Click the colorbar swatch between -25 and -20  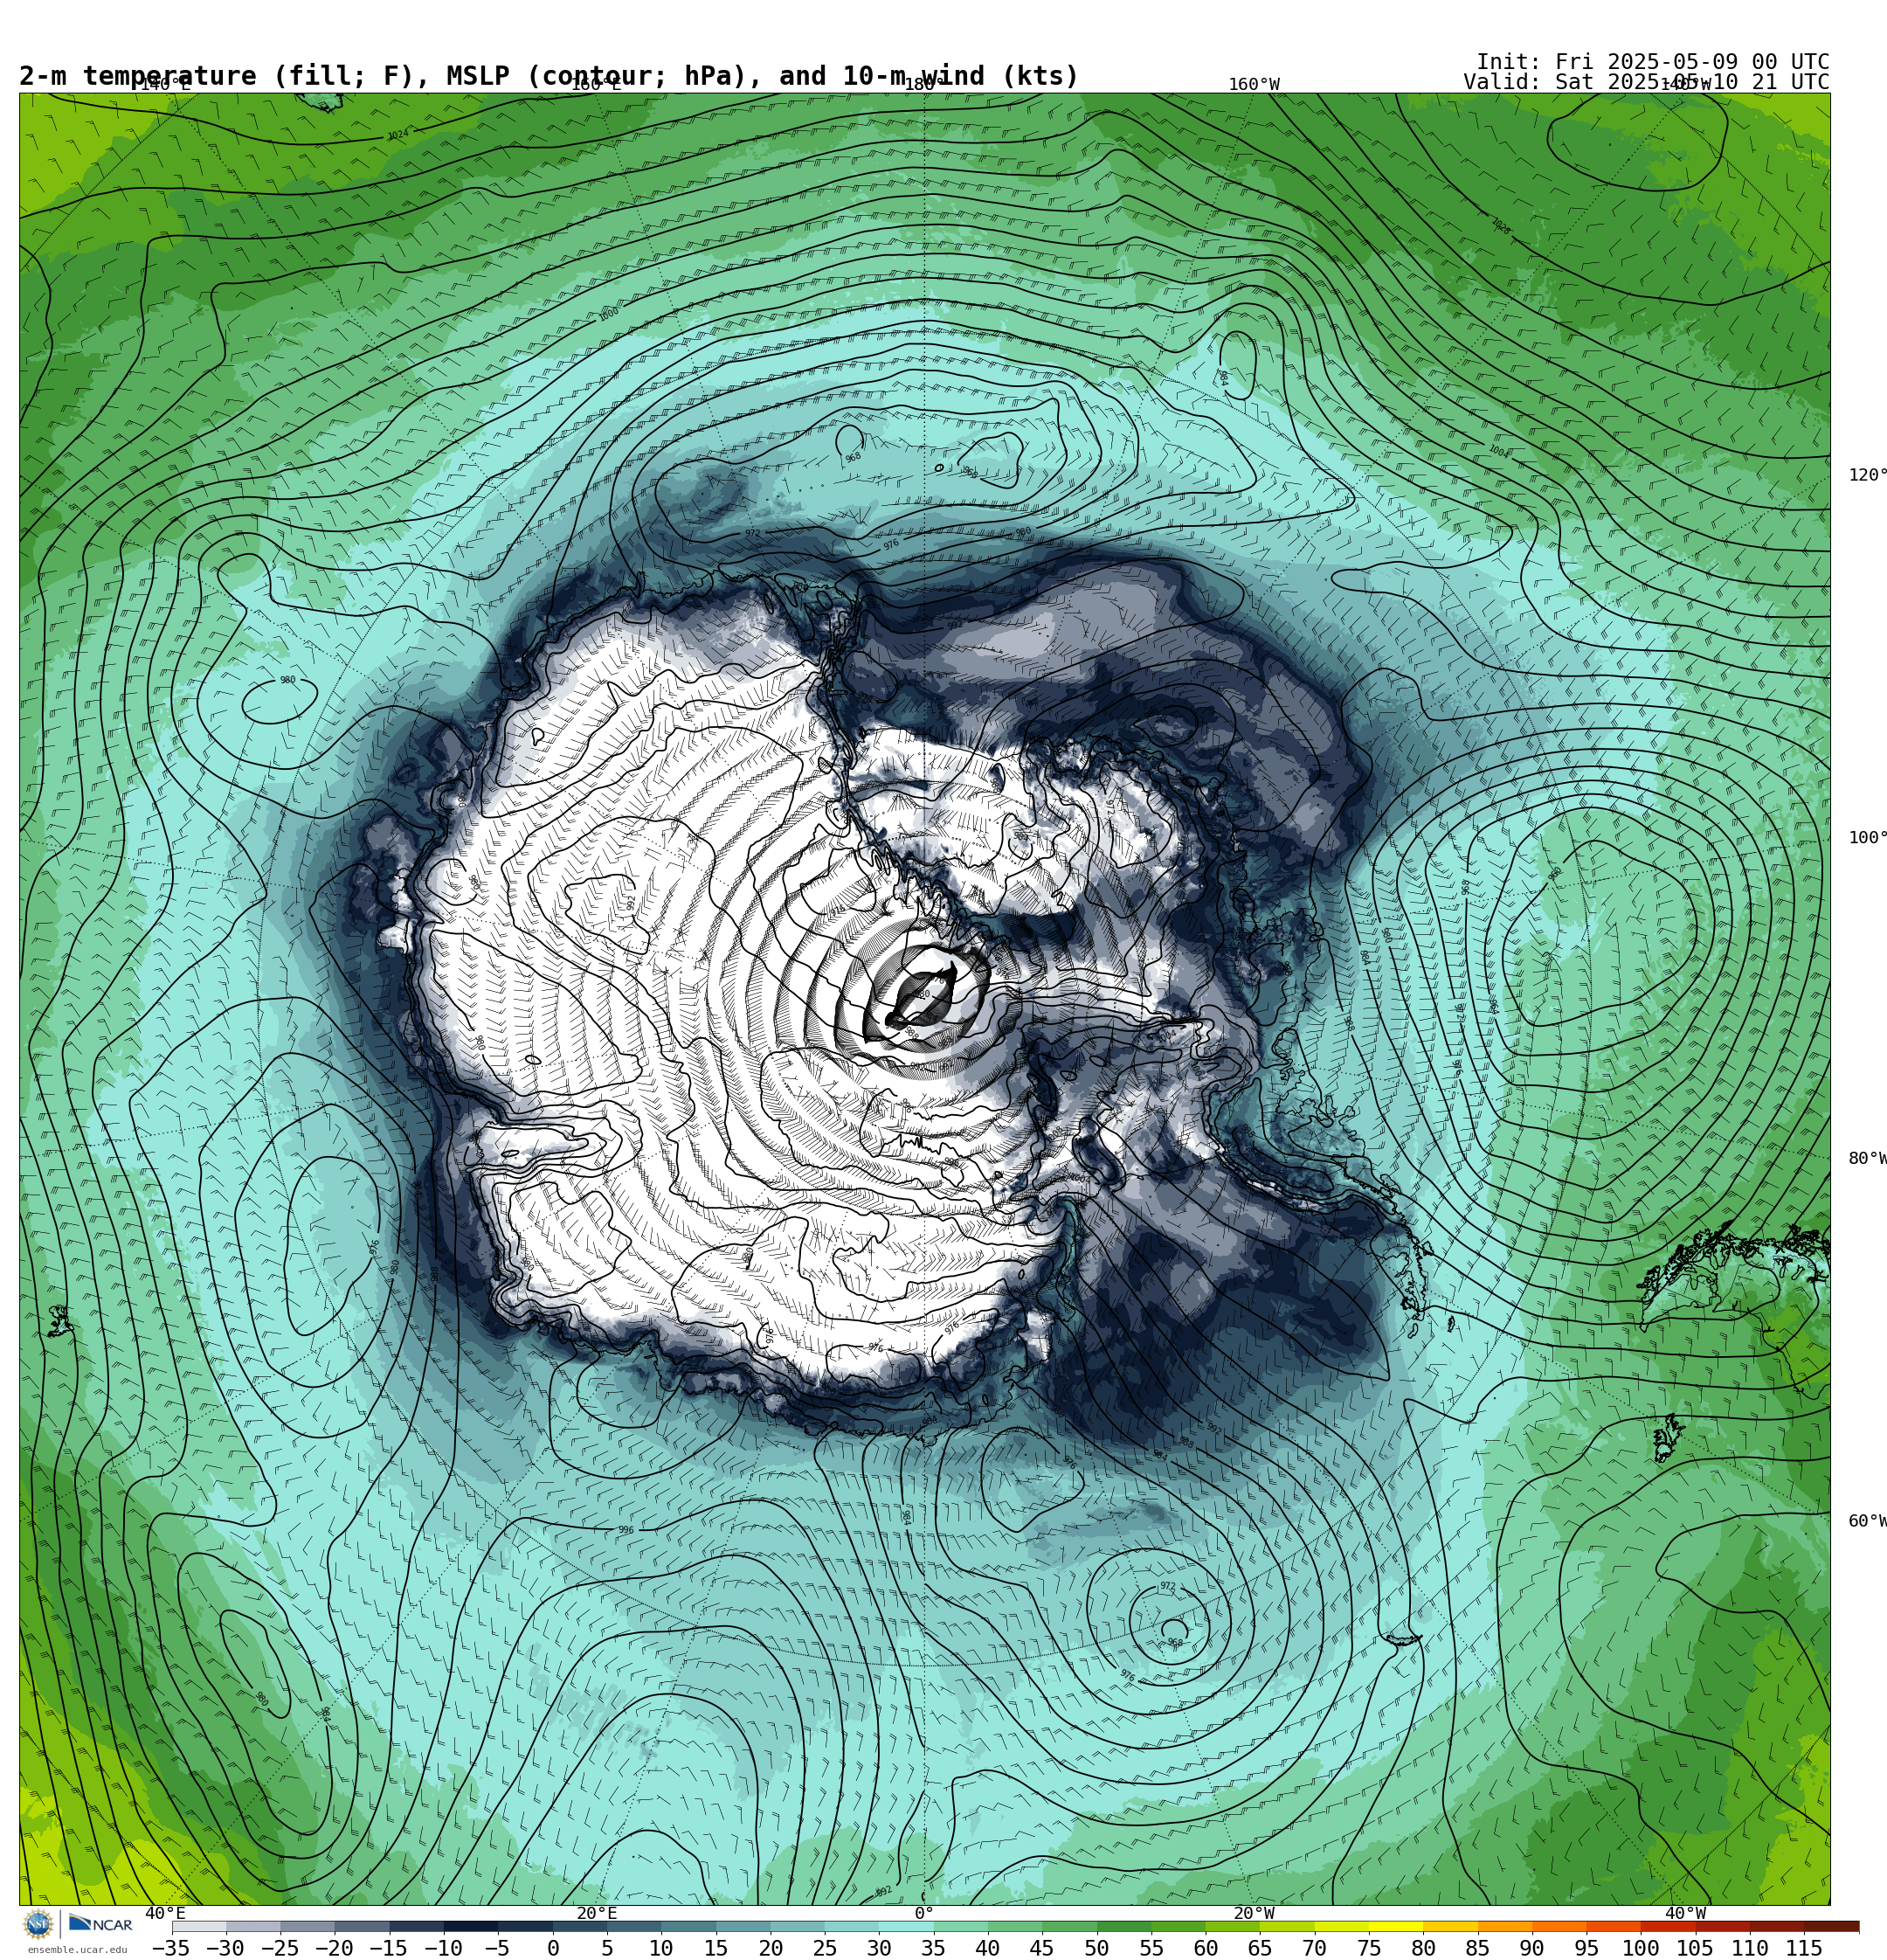click(308, 1926)
